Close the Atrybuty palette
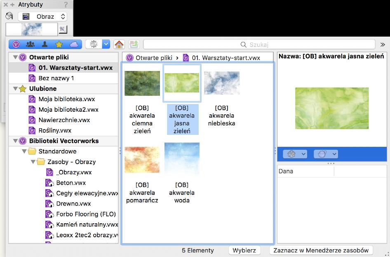 pyautogui.click(x=5, y=5)
